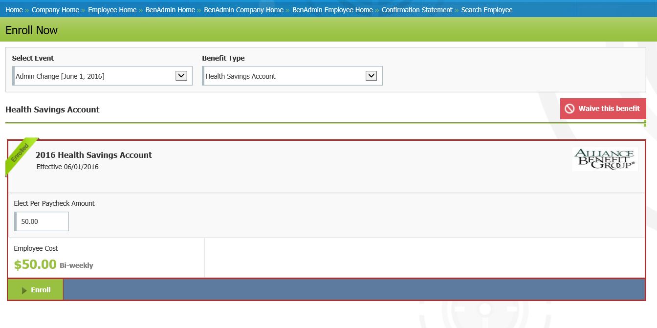Open the Select Event dropdown arrow

[181, 75]
